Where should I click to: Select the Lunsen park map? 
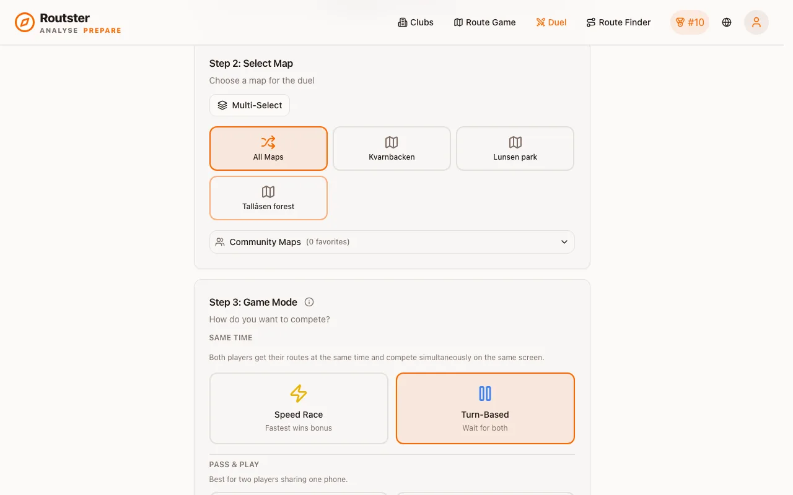click(x=515, y=148)
